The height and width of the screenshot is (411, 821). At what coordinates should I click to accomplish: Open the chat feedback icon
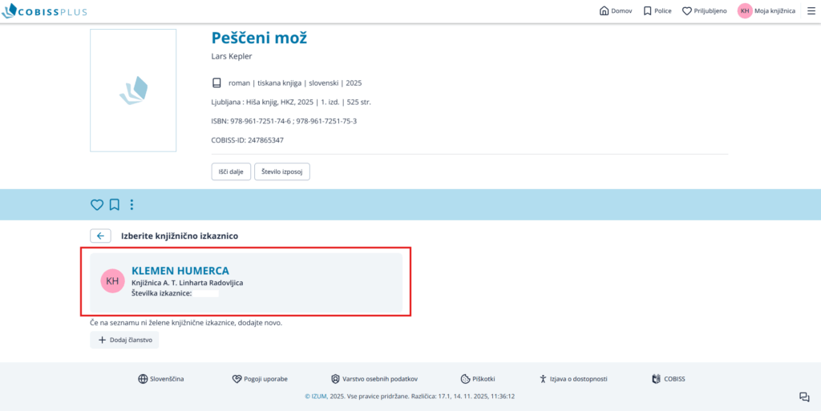(804, 397)
